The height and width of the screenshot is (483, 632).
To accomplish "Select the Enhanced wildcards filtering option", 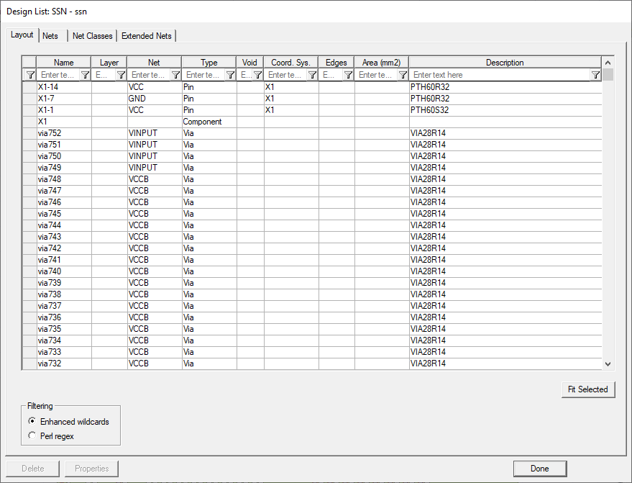I will tap(32, 421).
